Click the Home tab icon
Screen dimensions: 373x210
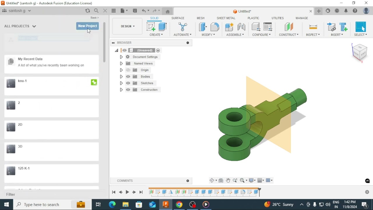(x=168, y=11)
